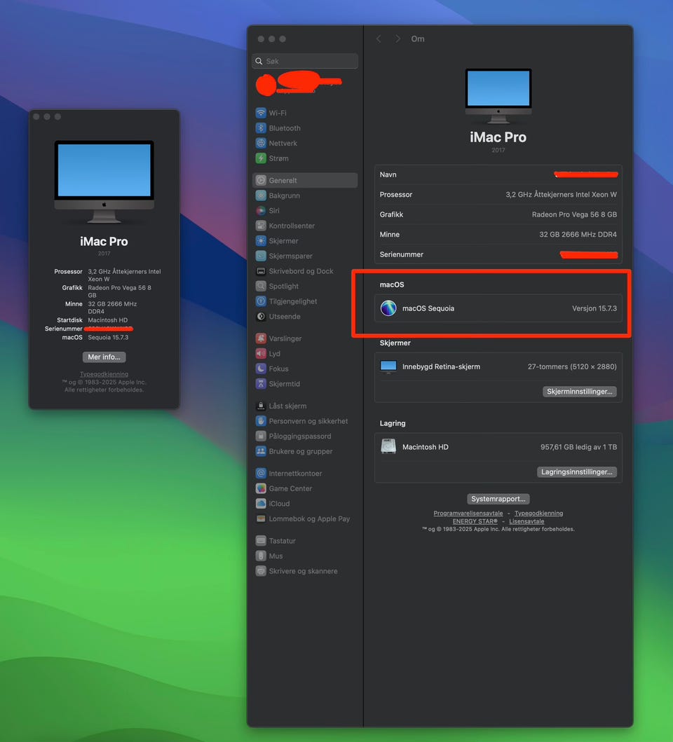Select Skrivere og skannere printer icon
673x742 pixels.
pyautogui.click(x=261, y=571)
